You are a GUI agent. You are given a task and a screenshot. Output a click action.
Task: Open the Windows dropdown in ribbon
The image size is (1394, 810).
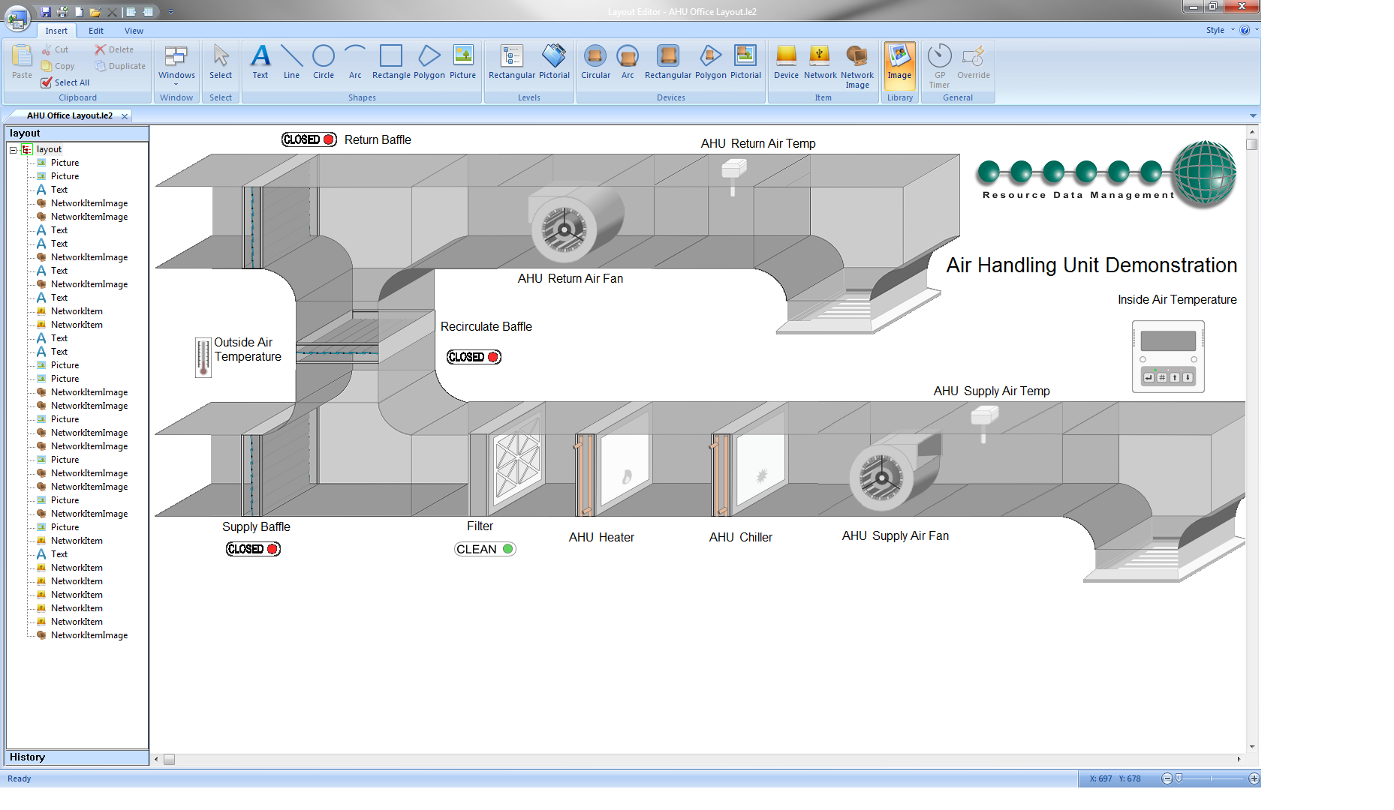176,63
